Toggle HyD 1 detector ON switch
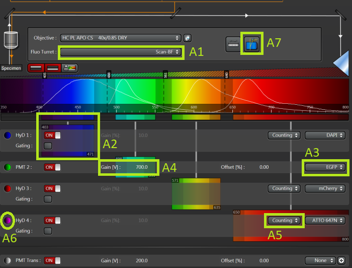 click(52, 136)
